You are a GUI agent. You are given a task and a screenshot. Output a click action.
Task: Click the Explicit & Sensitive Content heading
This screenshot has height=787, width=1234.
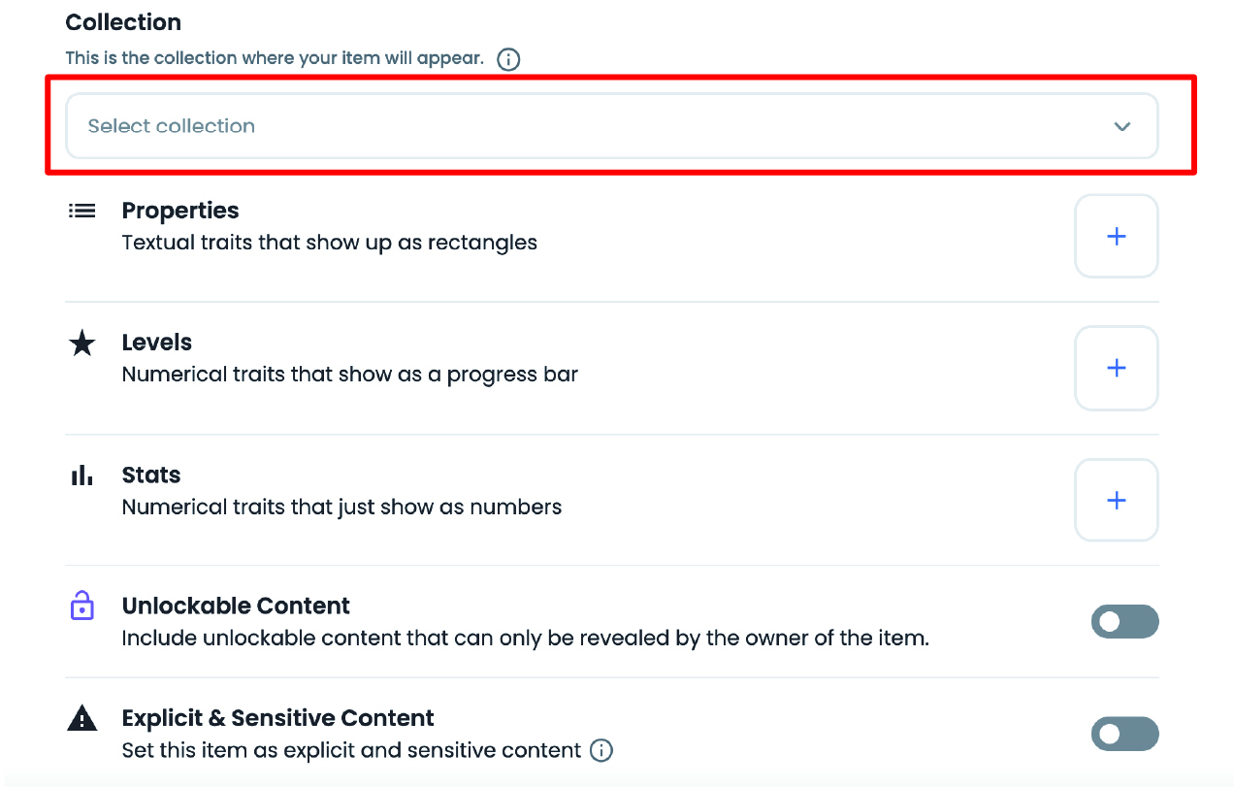point(277,718)
